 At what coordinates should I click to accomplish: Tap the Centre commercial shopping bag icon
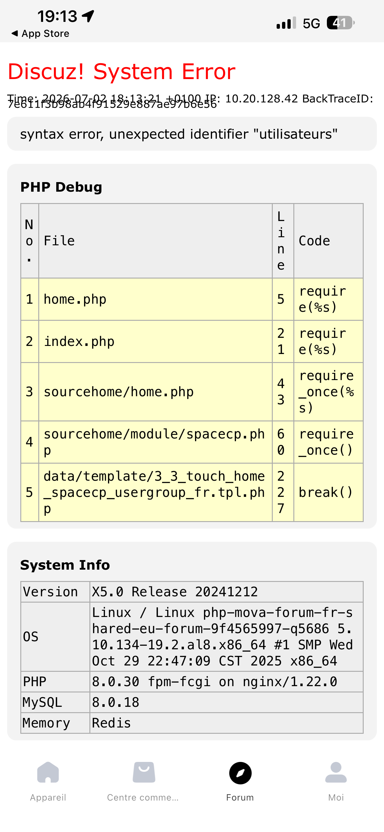(x=144, y=772)
